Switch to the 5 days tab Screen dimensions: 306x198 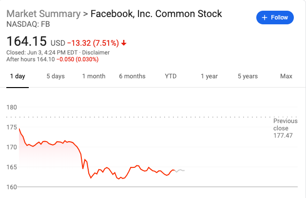[x=56, y=76]
